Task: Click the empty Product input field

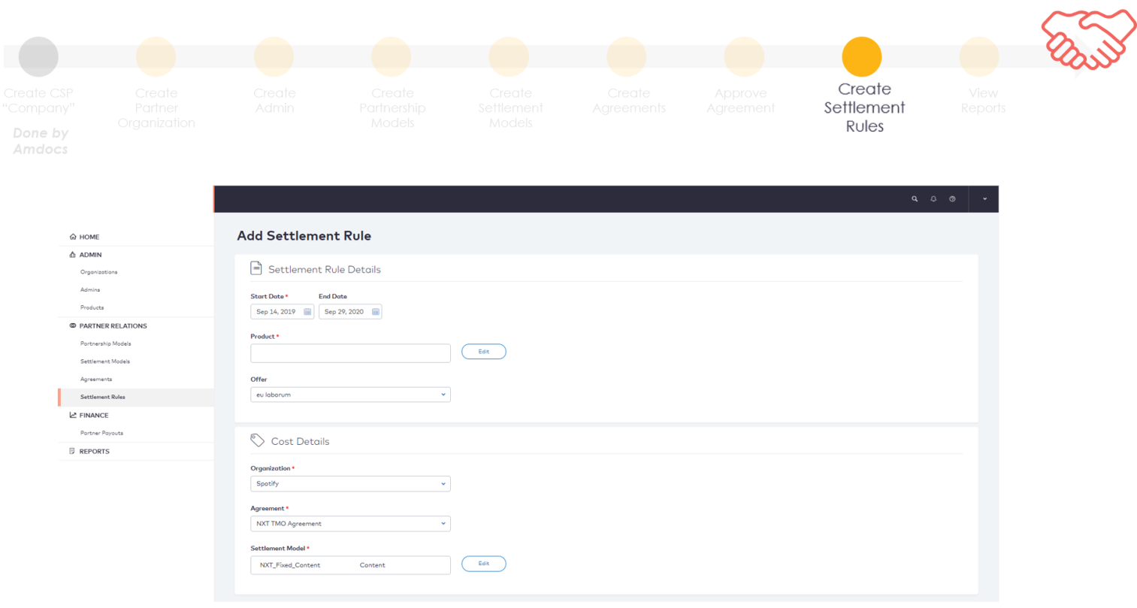Action: [350, 353]
